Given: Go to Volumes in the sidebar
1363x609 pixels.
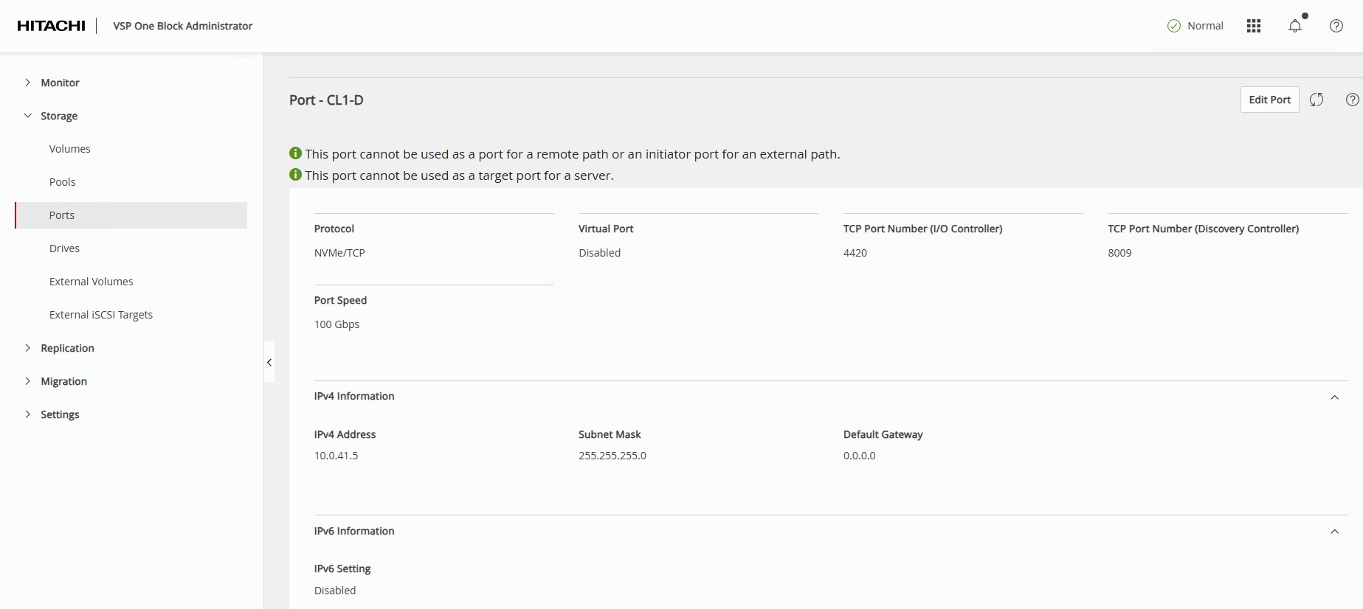Looking at the screenshot, I should pyautogui.click(x=70, y=149).
